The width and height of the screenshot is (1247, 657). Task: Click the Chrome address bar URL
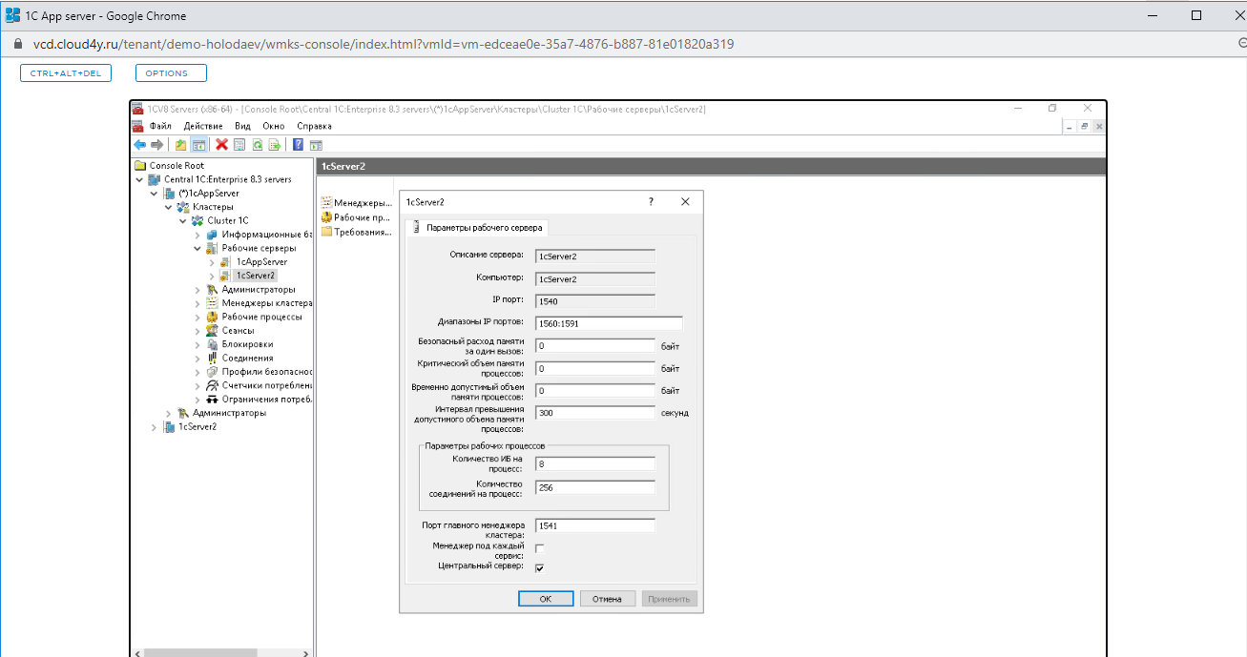click(383, 44)
